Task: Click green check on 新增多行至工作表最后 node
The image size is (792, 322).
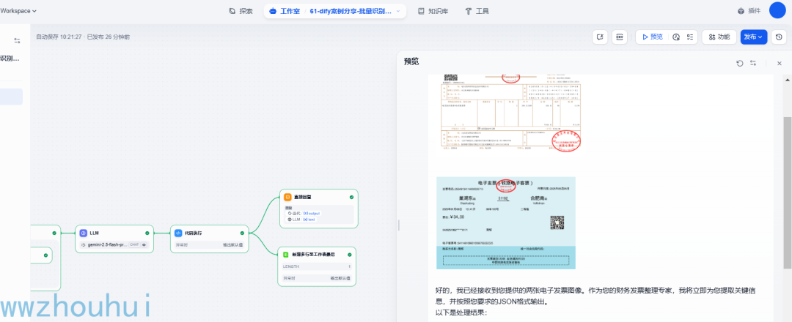Action: [350, 255]
